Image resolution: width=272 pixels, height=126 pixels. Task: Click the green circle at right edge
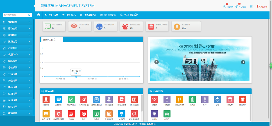coord(271,66)
